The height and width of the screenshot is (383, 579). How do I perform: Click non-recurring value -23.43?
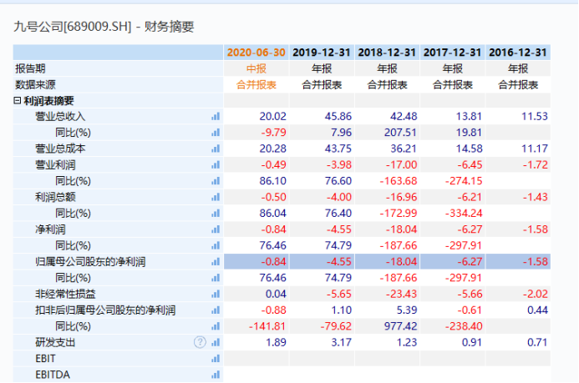[x=401, y=294]
